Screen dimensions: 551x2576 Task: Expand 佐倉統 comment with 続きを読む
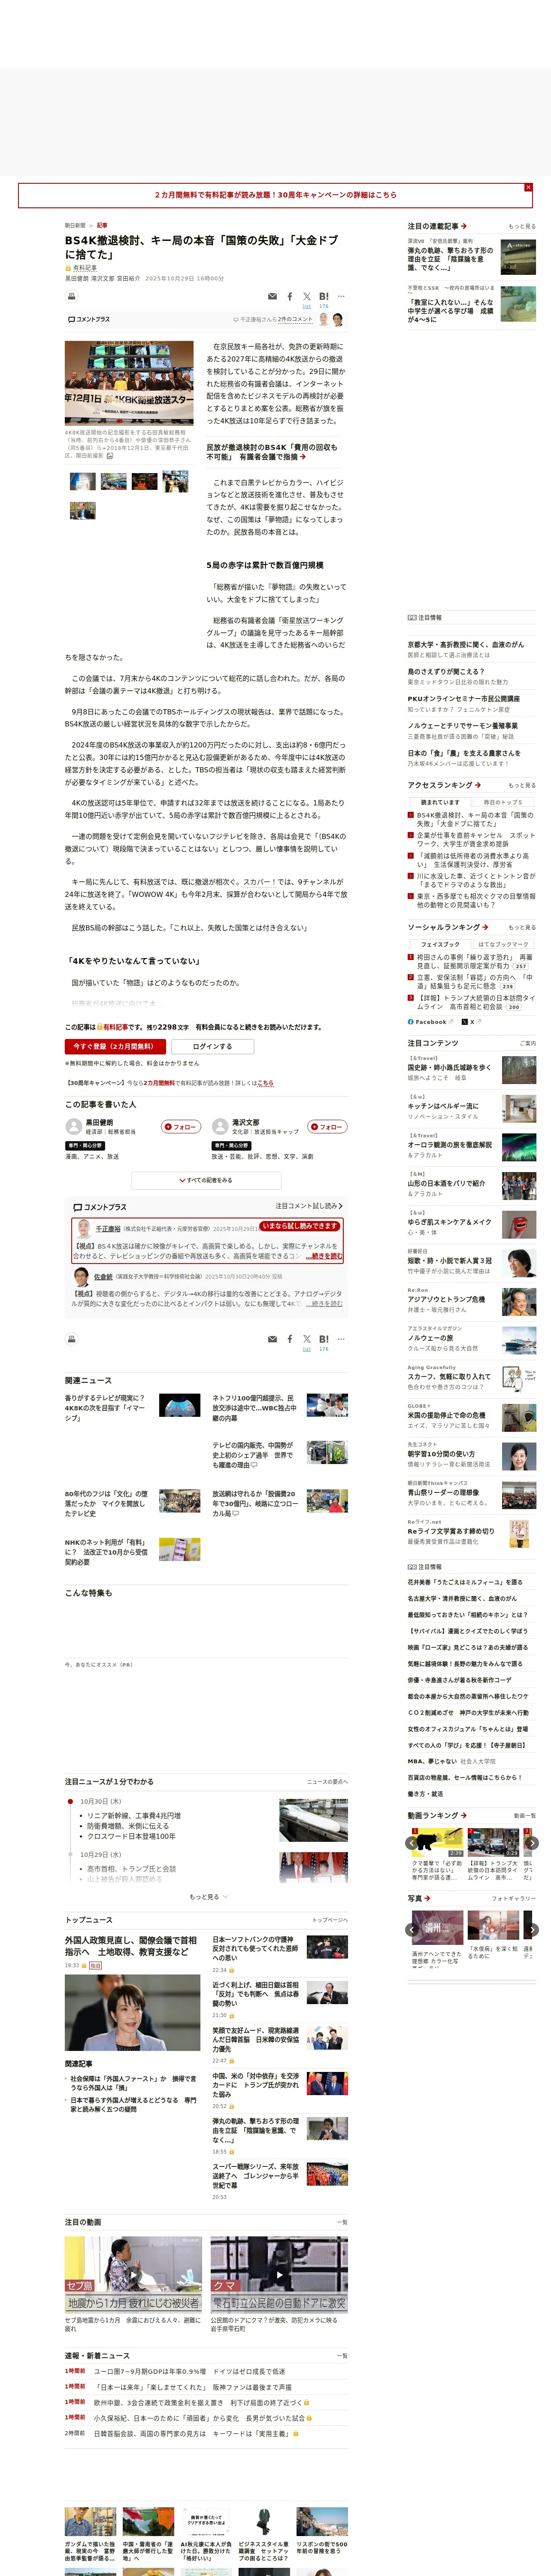[324, 1304]
